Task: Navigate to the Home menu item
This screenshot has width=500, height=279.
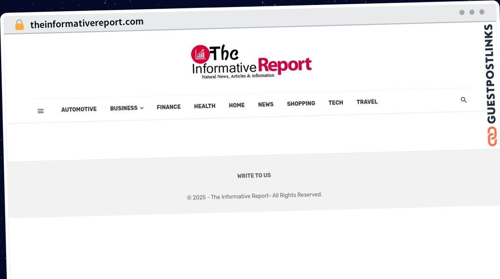Action: [237, 105]
